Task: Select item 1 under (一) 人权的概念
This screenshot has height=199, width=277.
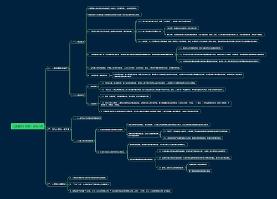Action: point(110,32)
